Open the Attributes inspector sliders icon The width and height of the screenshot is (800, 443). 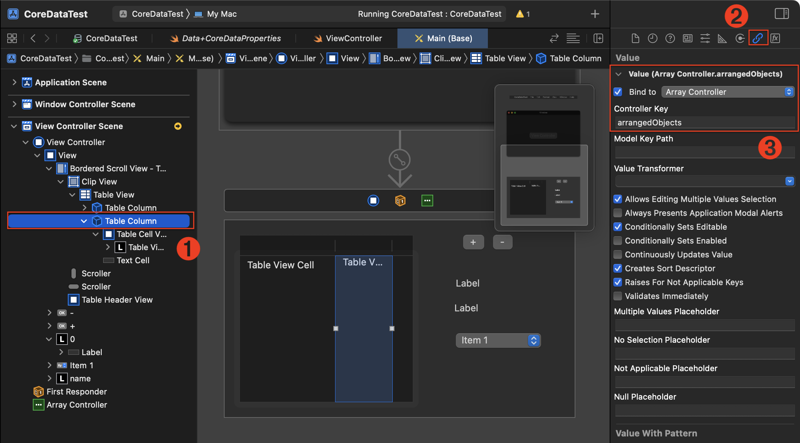[705, 38]
